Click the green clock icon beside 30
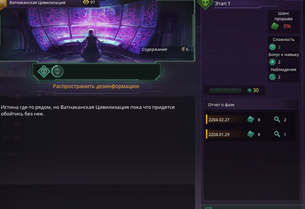Screen dimensions: 305x209 pyautogui.click(x=249, y=90)
